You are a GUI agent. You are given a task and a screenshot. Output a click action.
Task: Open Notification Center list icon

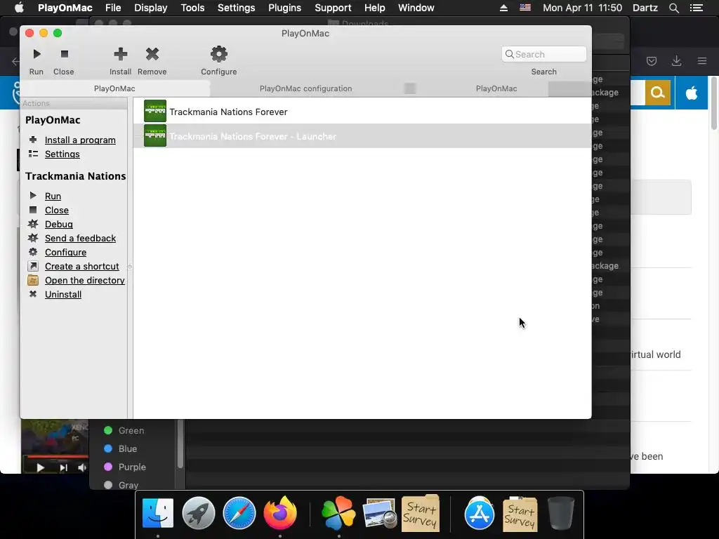click(696, 8)
